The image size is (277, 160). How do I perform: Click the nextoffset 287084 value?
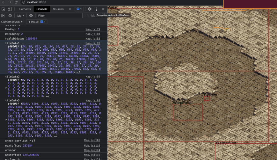[x=27, y=146]
